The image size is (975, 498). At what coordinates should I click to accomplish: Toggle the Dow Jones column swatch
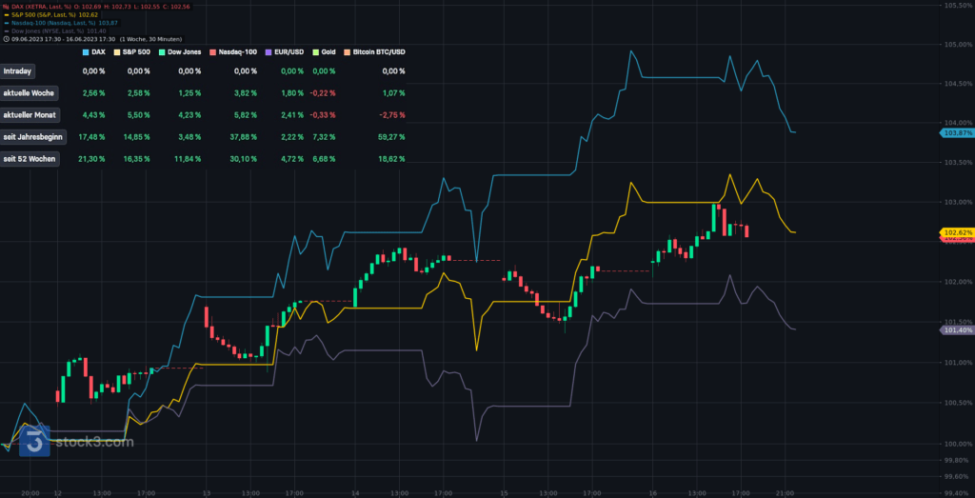click(162, 50)
